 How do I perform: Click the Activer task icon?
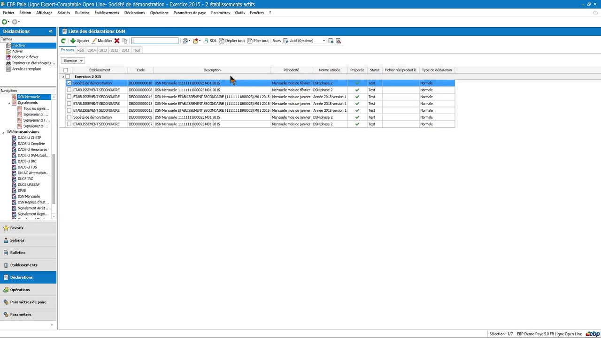click(8, 51)
